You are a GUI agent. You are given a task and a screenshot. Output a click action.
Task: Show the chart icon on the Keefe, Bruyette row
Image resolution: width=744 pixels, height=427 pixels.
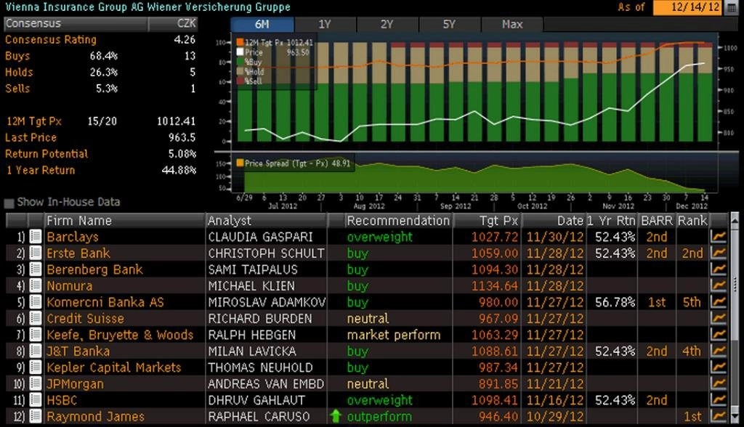coord(719,335)
